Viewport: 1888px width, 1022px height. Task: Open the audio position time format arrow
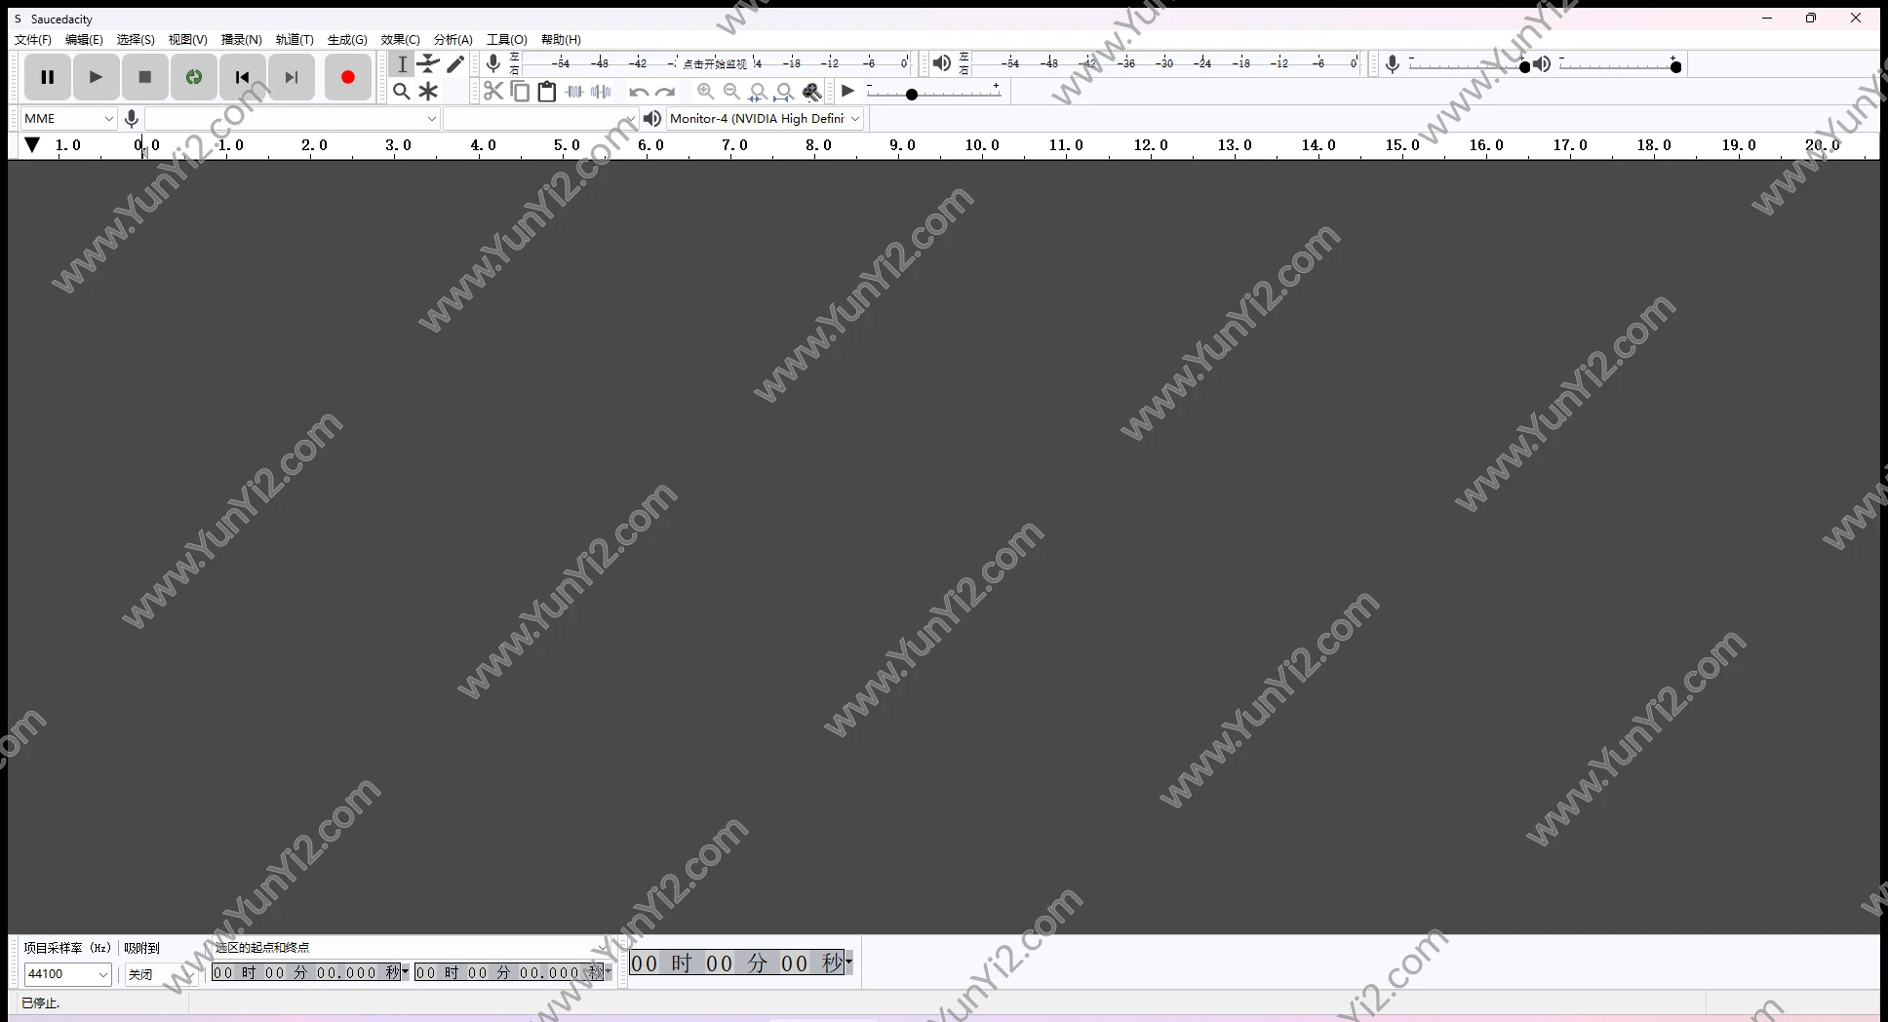pos(849,962)
